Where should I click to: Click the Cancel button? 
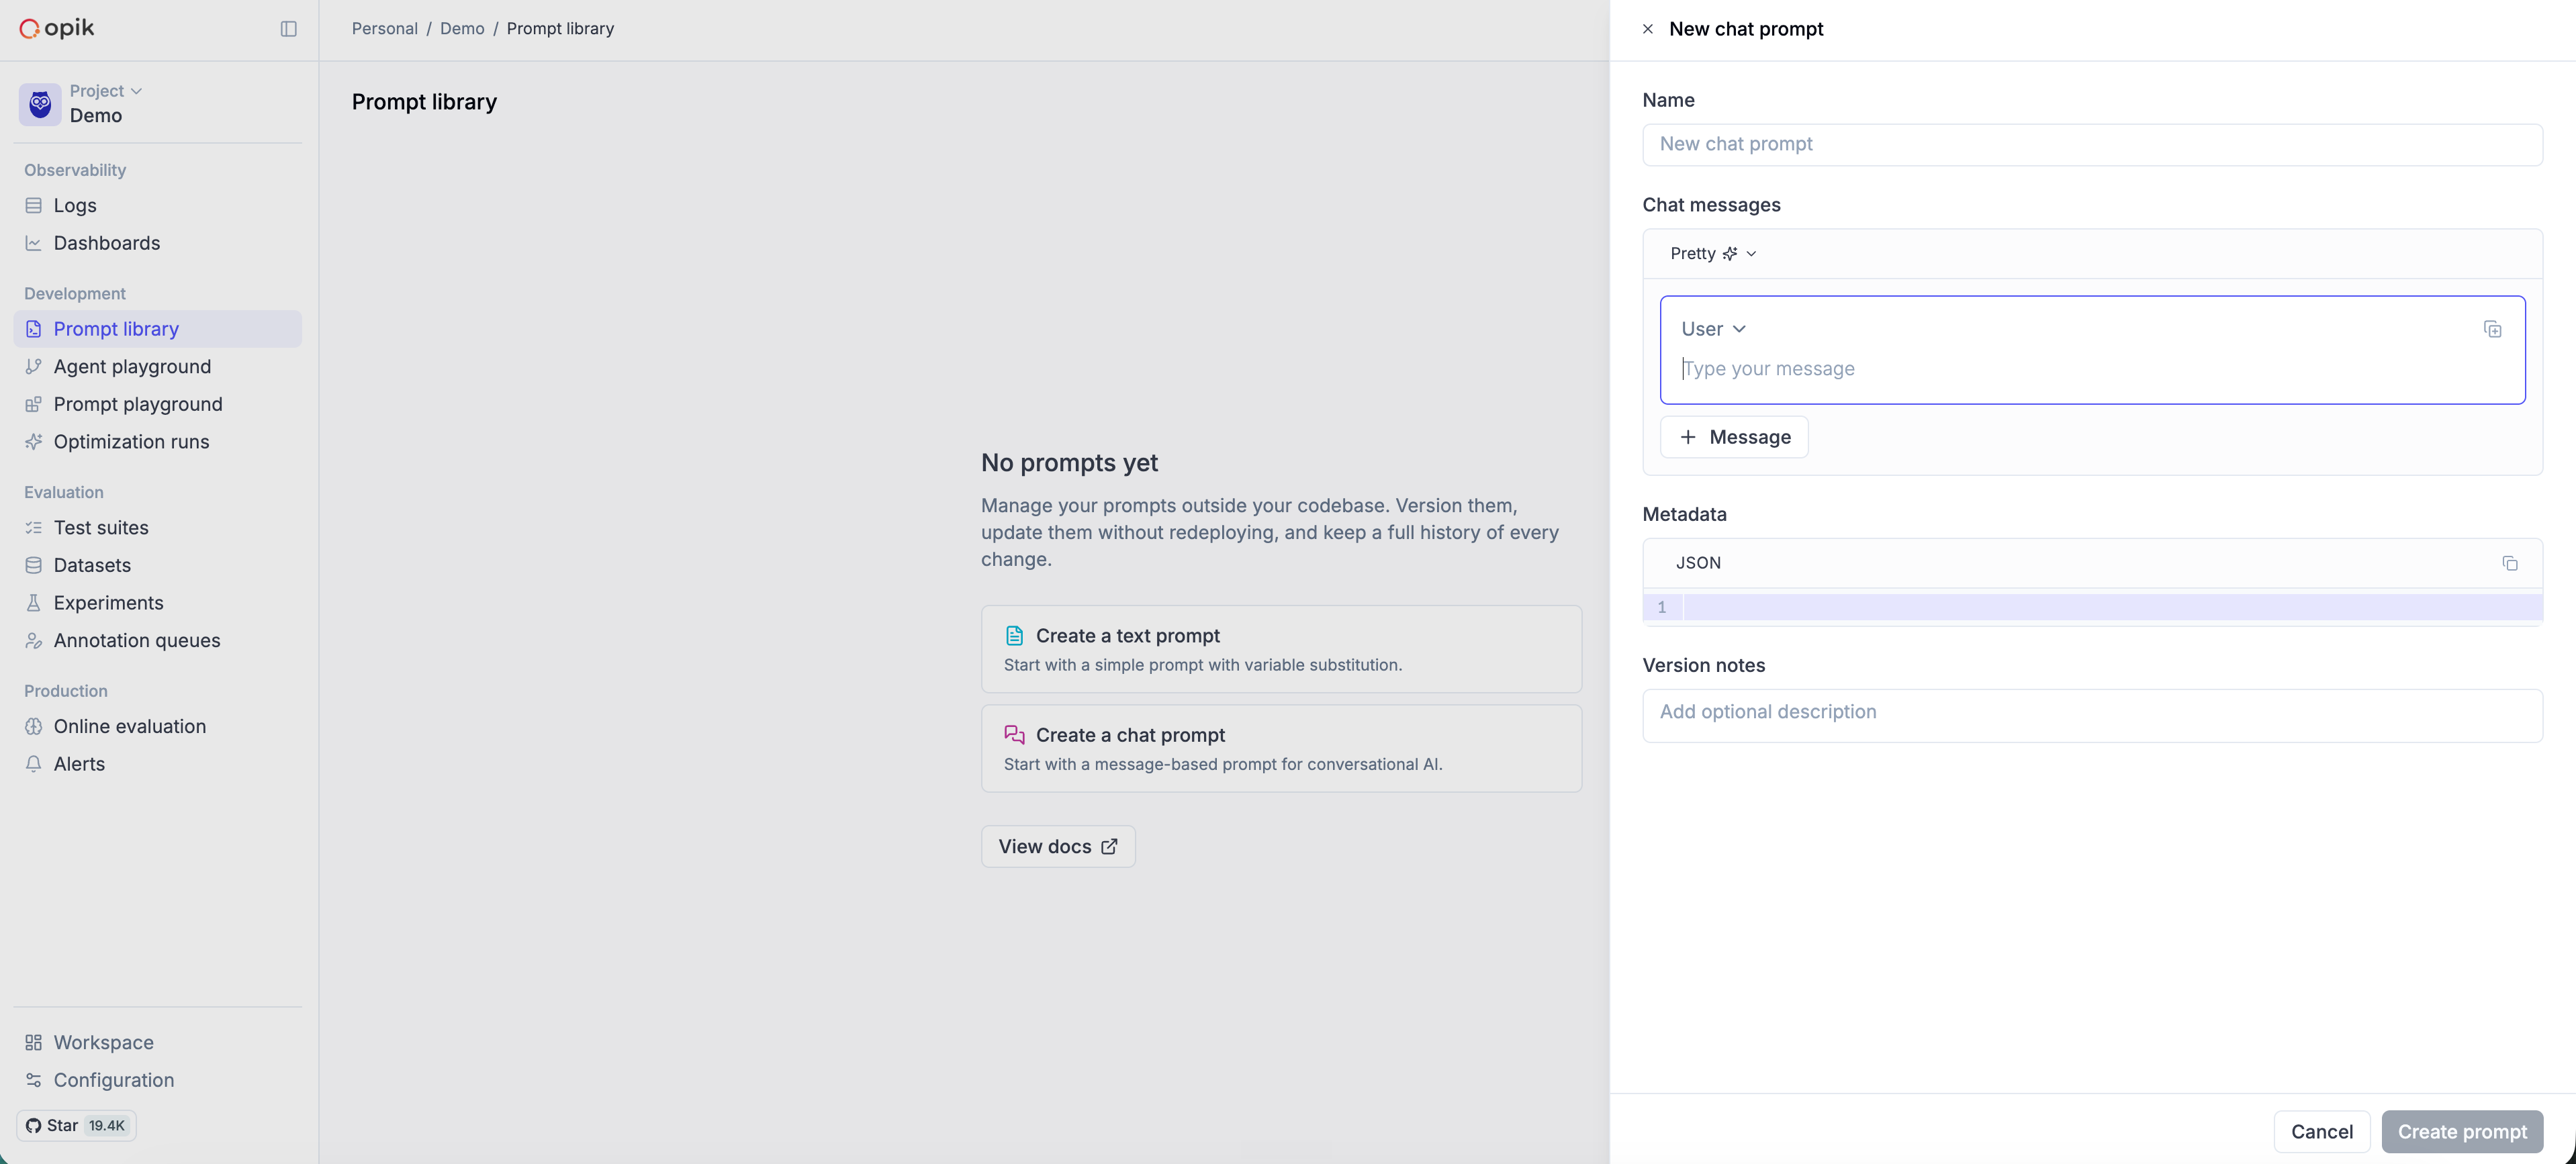pyautogui.click(x=2321, y=1132)
